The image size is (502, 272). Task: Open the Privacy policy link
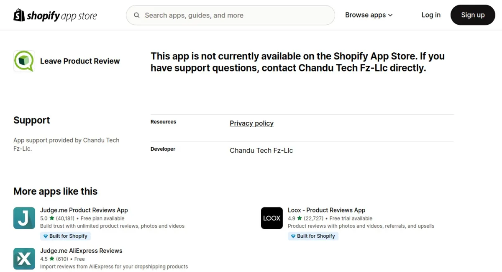pyautogui.click(x=251, y=123)
